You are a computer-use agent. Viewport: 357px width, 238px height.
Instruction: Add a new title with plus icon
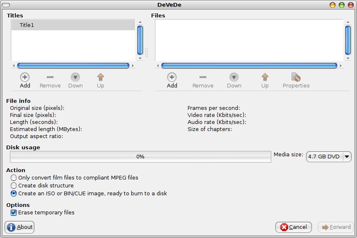click(25, 81)
